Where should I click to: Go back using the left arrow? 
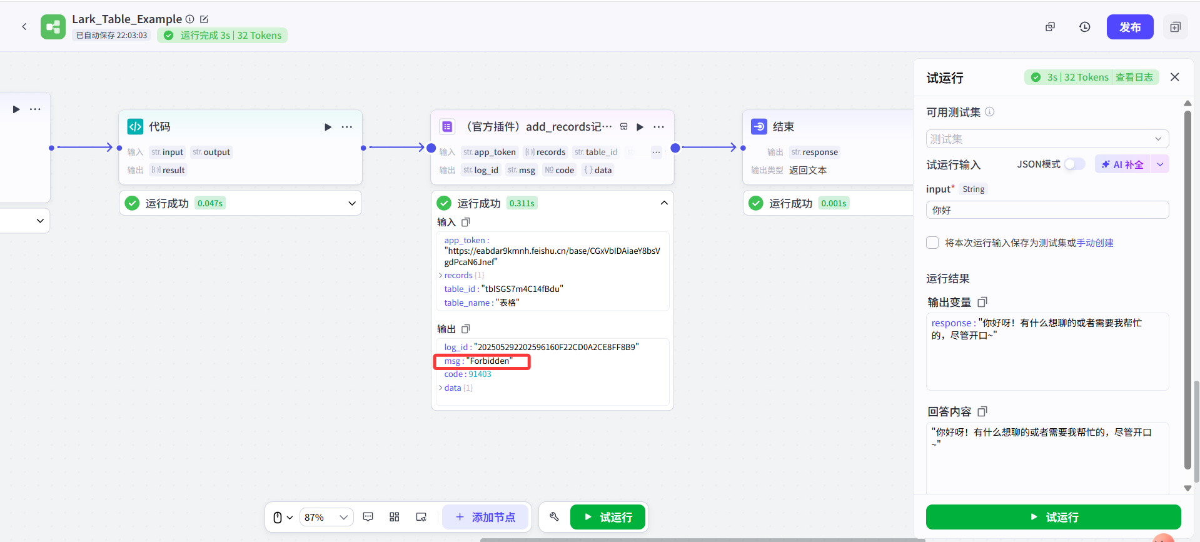[x=24, y=27]
